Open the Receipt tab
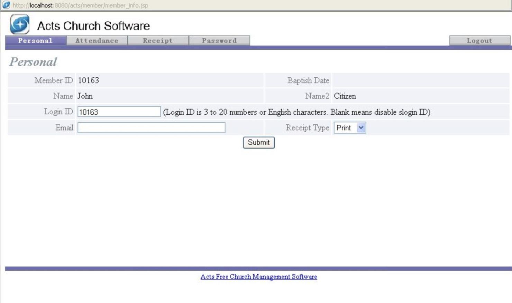Viewport: 512px width, 303px height. [x=157, y=40]
